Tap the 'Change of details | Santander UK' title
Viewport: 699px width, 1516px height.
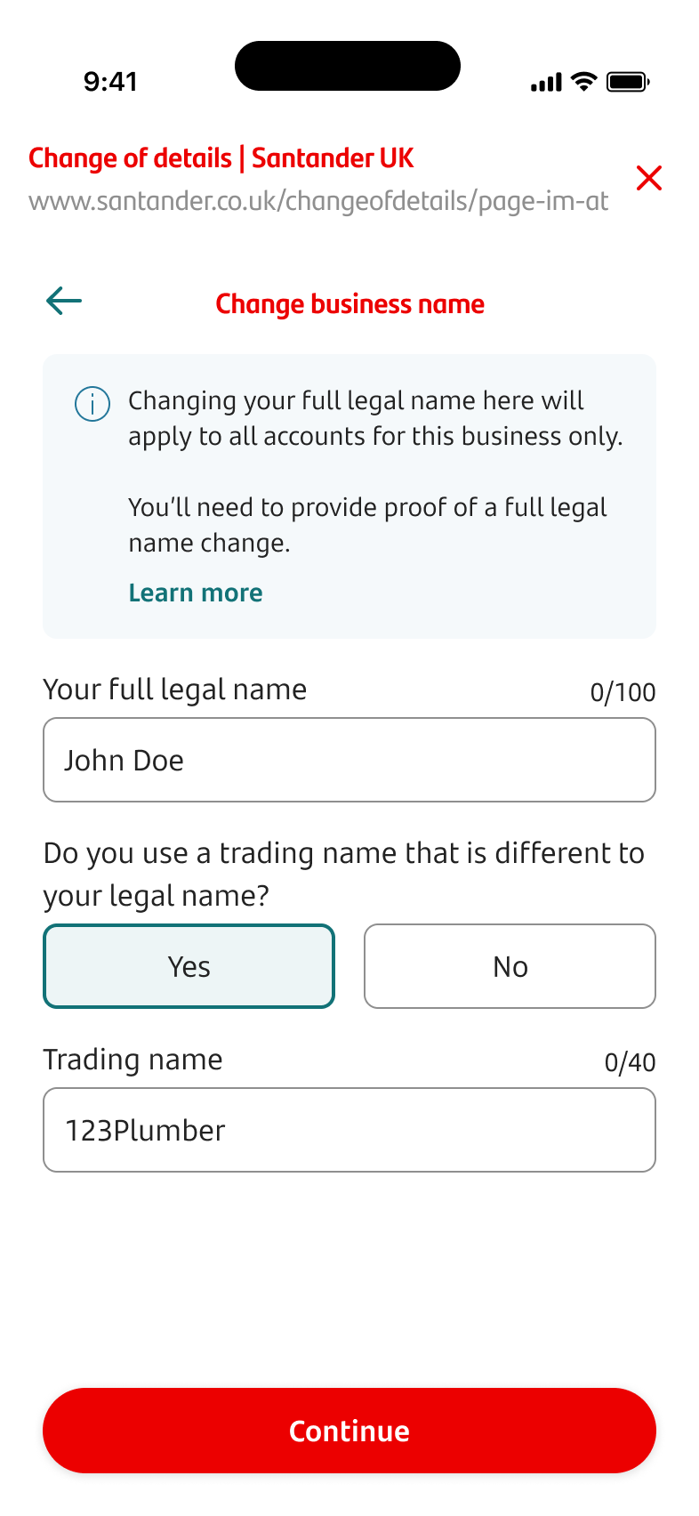tap(221, 158)
